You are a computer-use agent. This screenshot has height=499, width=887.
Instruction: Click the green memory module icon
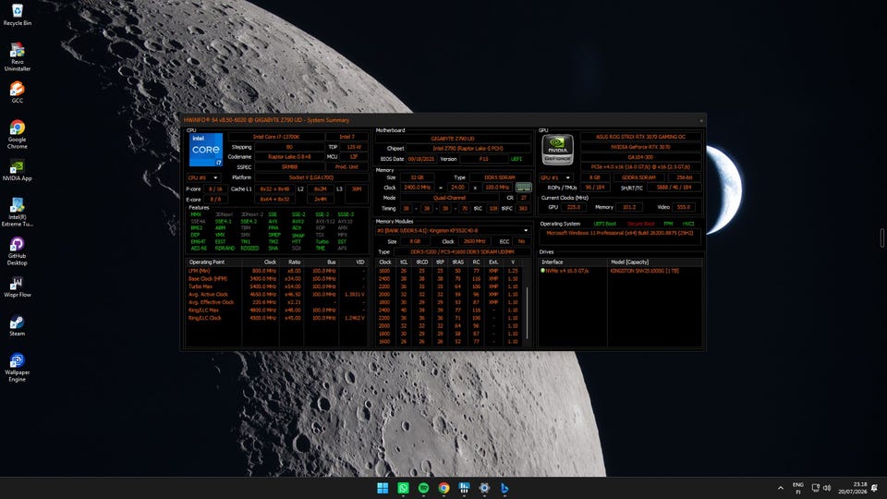pos(523,188)
